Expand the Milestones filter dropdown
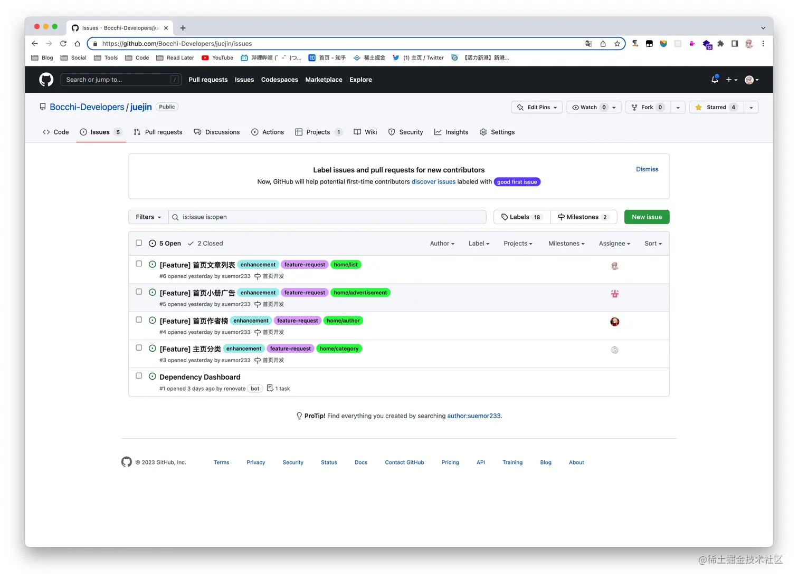 pos(566,244)
